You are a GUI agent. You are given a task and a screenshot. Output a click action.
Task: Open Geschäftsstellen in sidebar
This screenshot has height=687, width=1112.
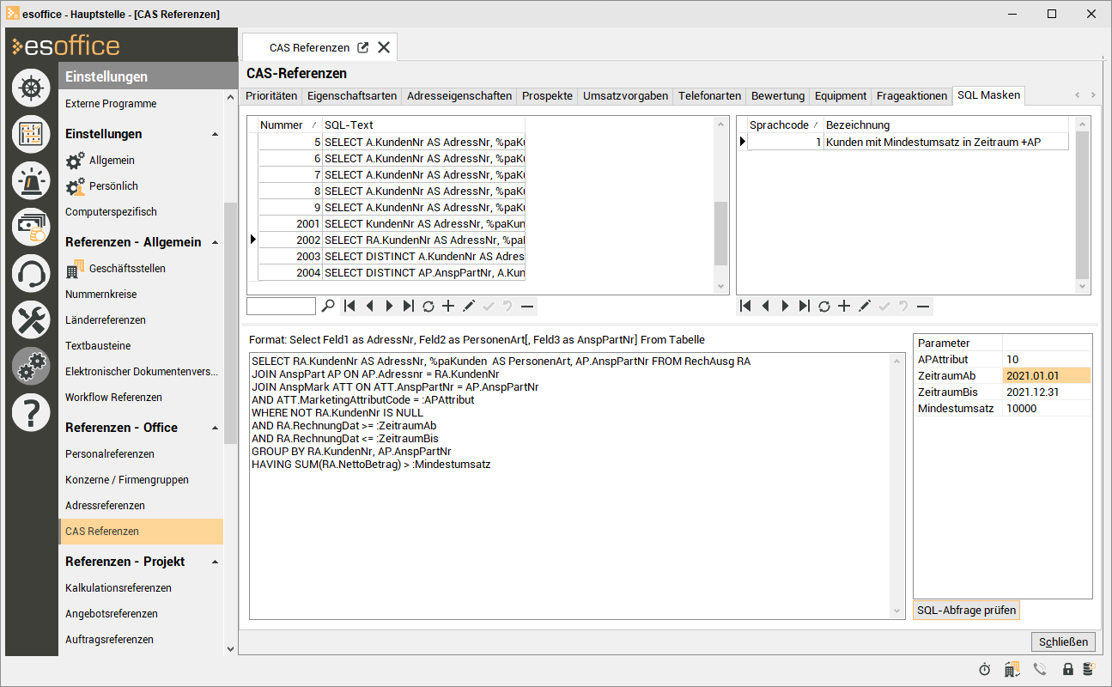coord(127,269)
